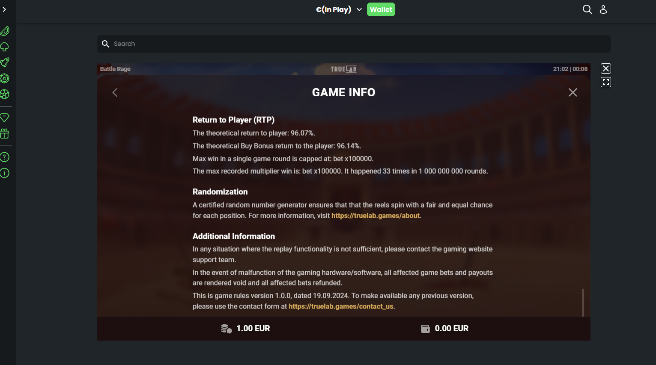656x365 pixels.
Task: Open the info circle icon in sidebar
Action: click(5, 173)
